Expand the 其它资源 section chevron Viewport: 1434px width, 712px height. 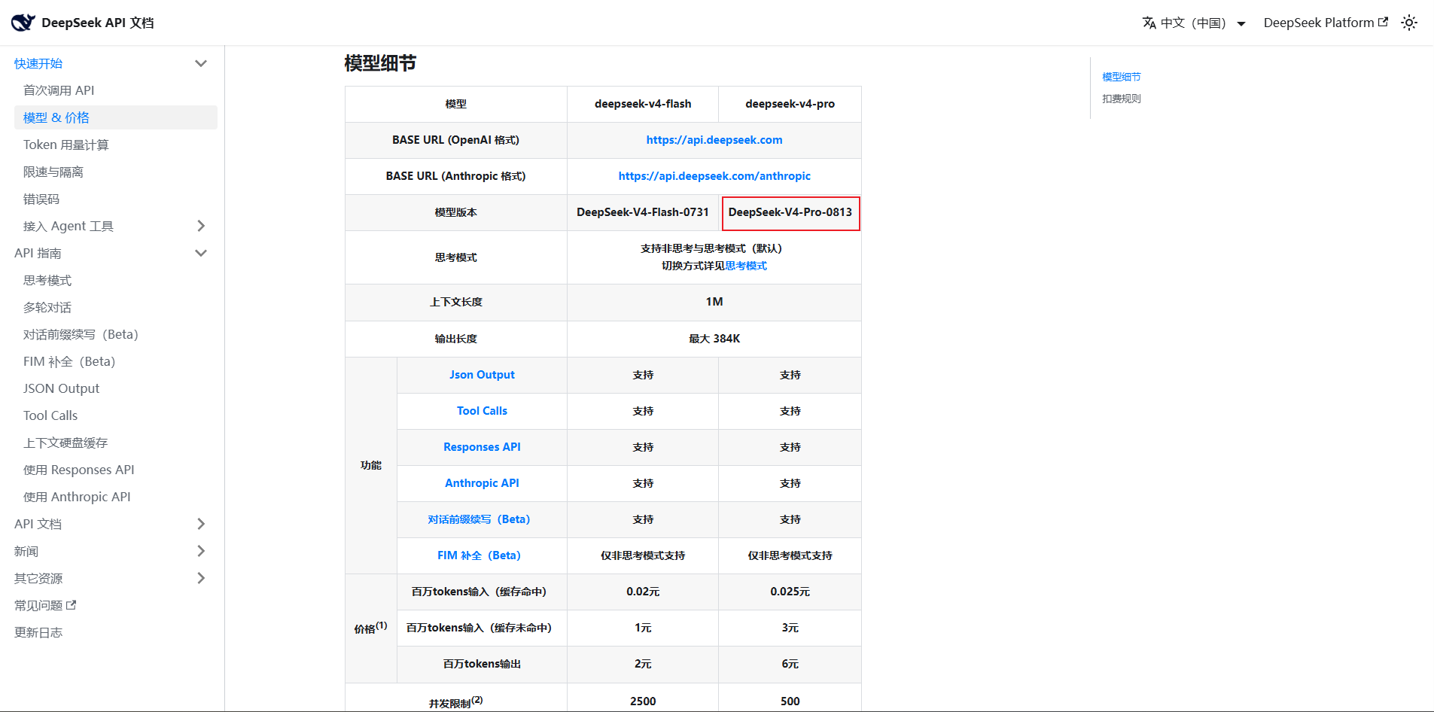201,578
